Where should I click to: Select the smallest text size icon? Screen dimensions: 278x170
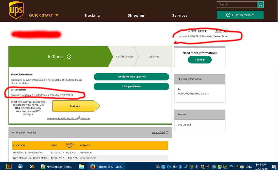[216, 31]
